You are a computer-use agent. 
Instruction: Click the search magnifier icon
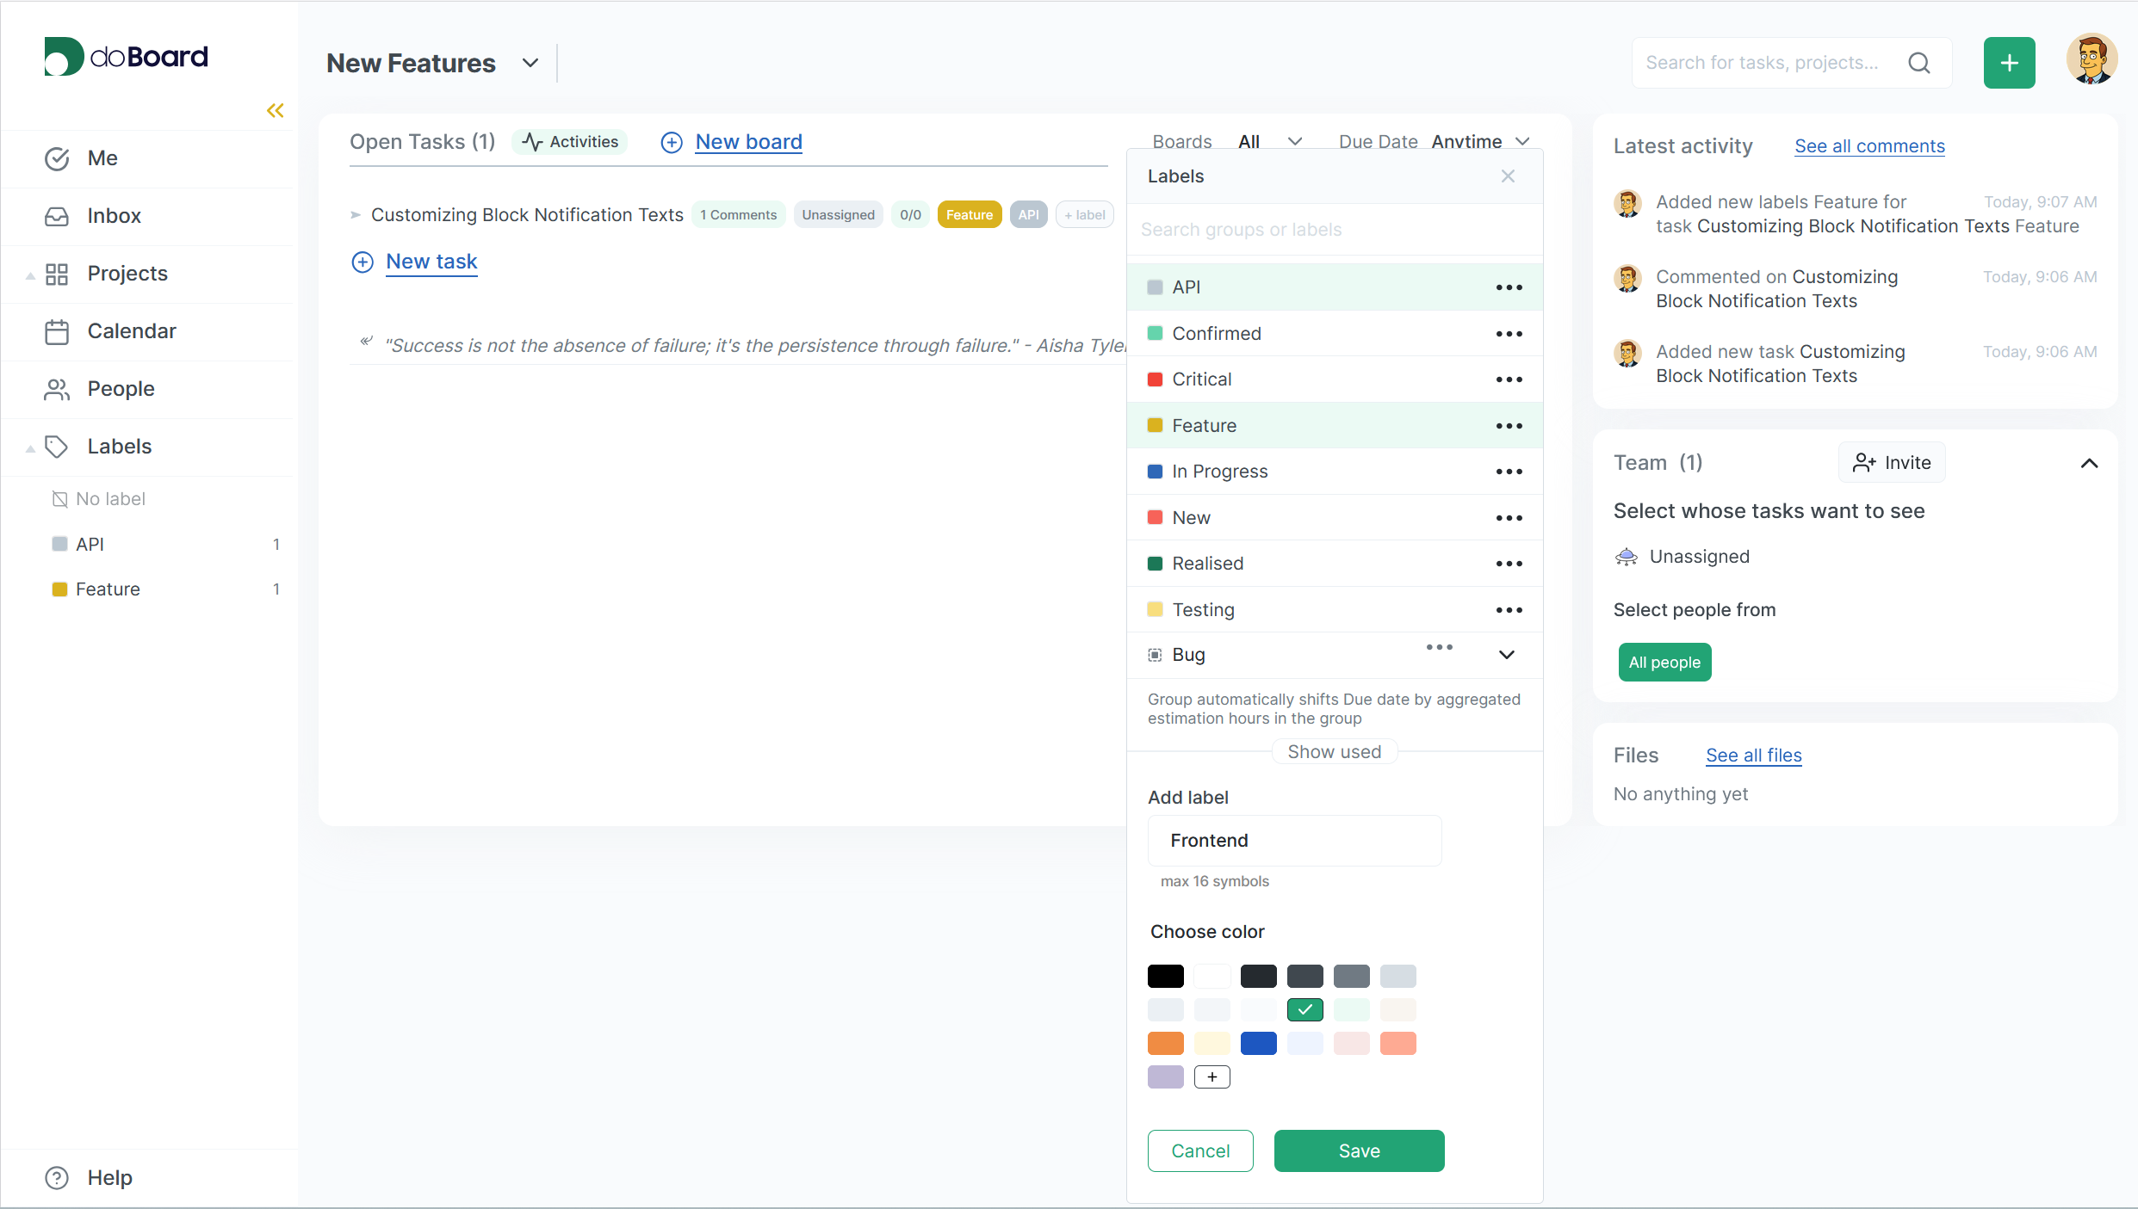click(x=1918, y=63)
